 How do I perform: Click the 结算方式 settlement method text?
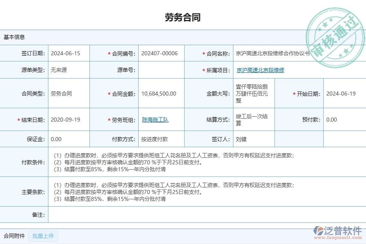tap(251, 120)
